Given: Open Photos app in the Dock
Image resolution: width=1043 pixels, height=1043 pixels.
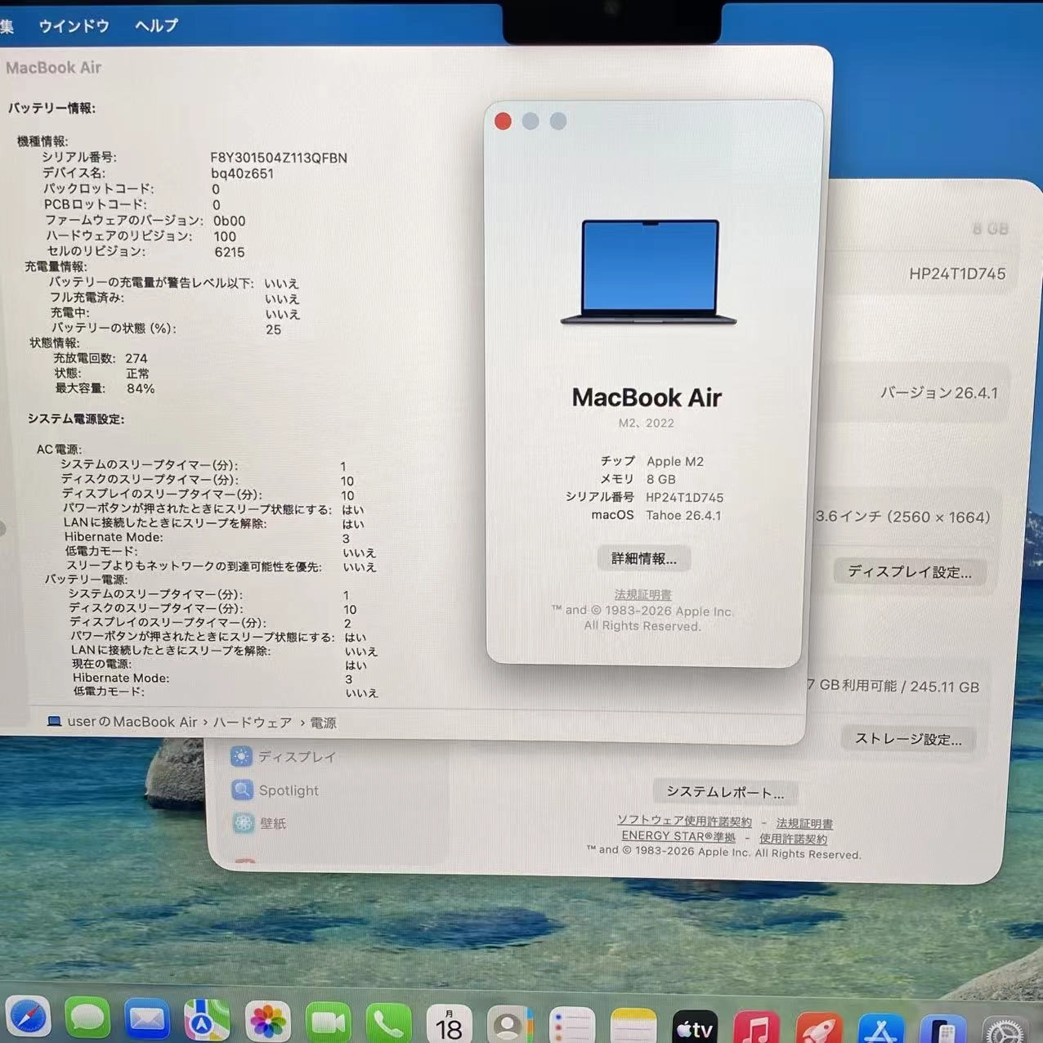Looking at the screenshot, I should (x=267, y=1022).
